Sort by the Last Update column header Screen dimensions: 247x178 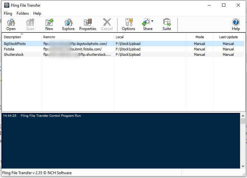pos(228,37)
